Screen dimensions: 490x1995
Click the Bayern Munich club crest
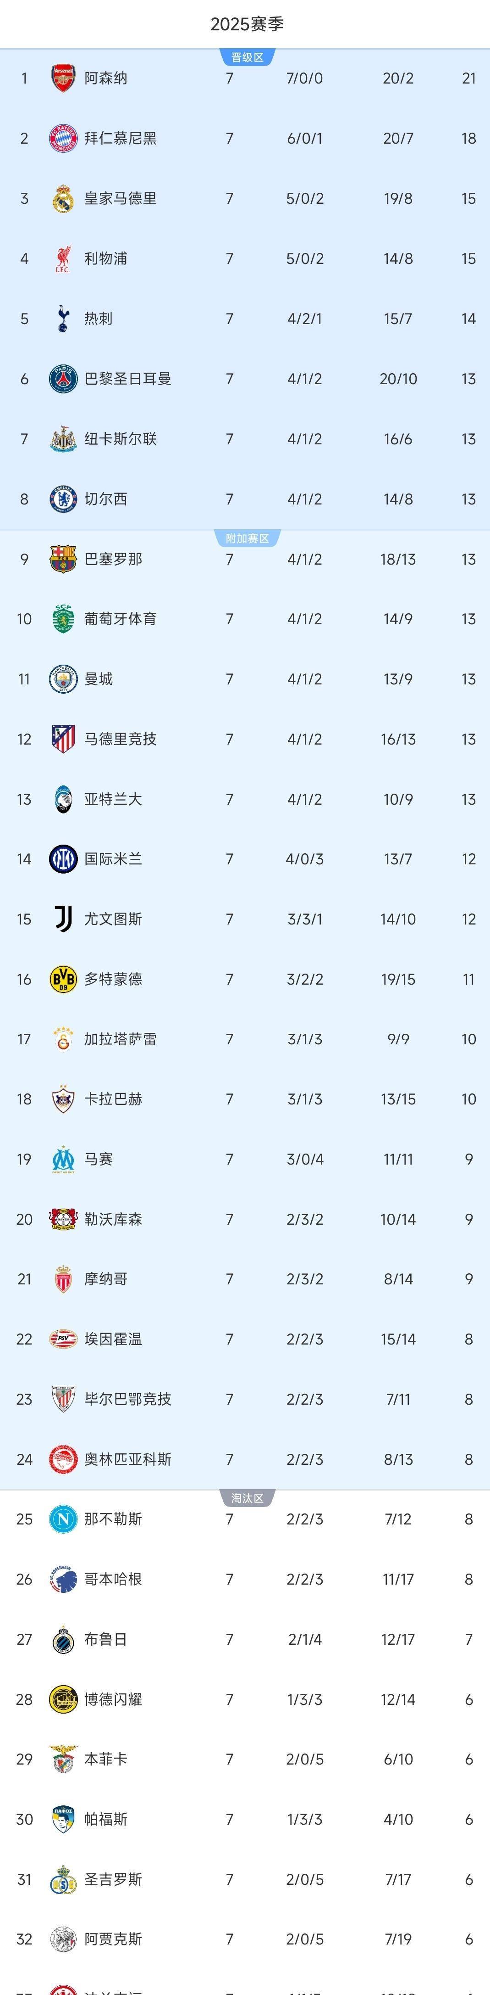pyautogui.click(x=63, y=139)
